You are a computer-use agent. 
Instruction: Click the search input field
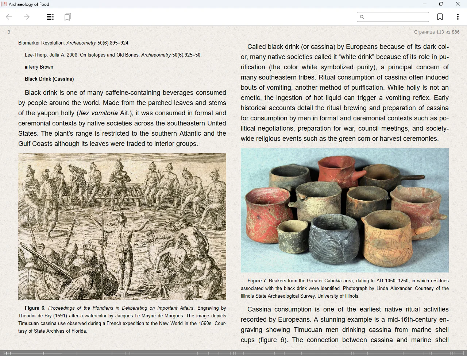396,17
